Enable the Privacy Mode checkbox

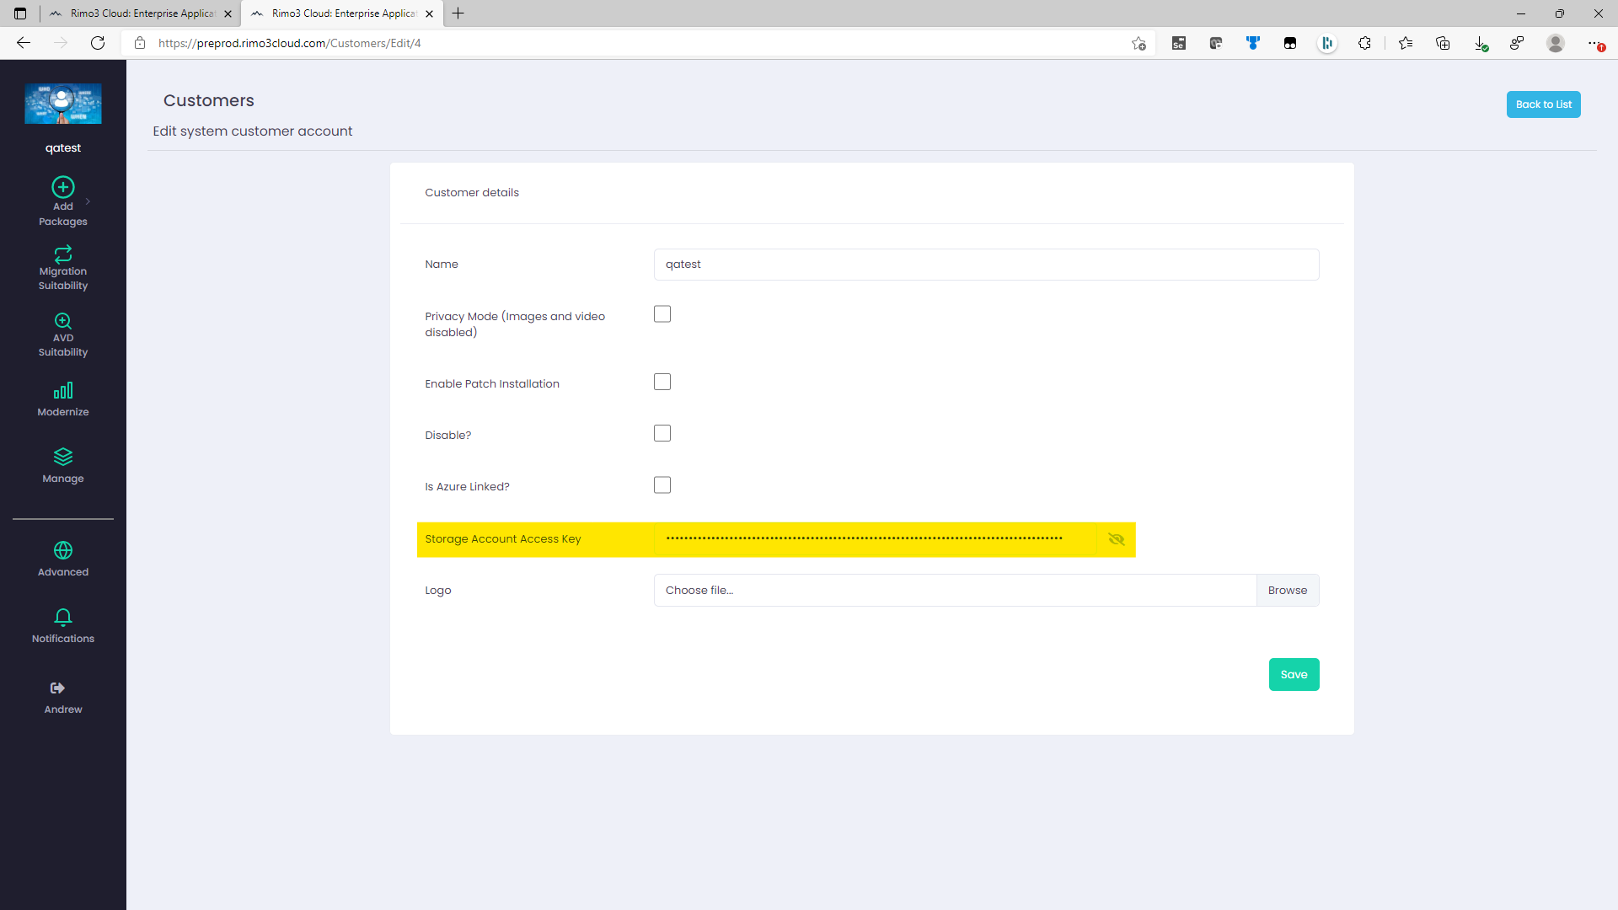point(662,314)
